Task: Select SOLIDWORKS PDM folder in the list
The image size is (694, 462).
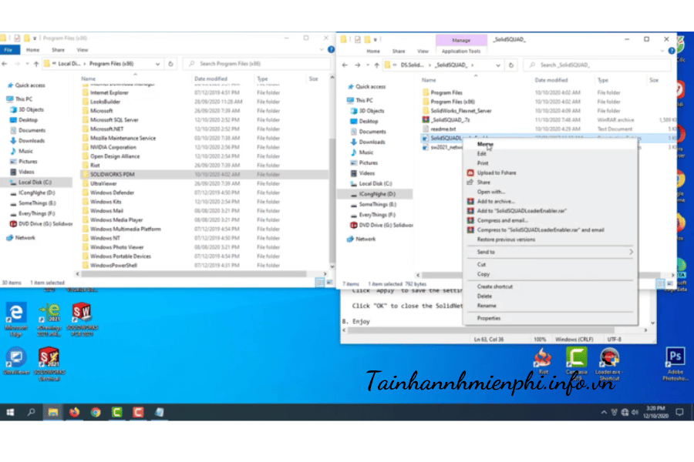Action: tap(112, 174)
